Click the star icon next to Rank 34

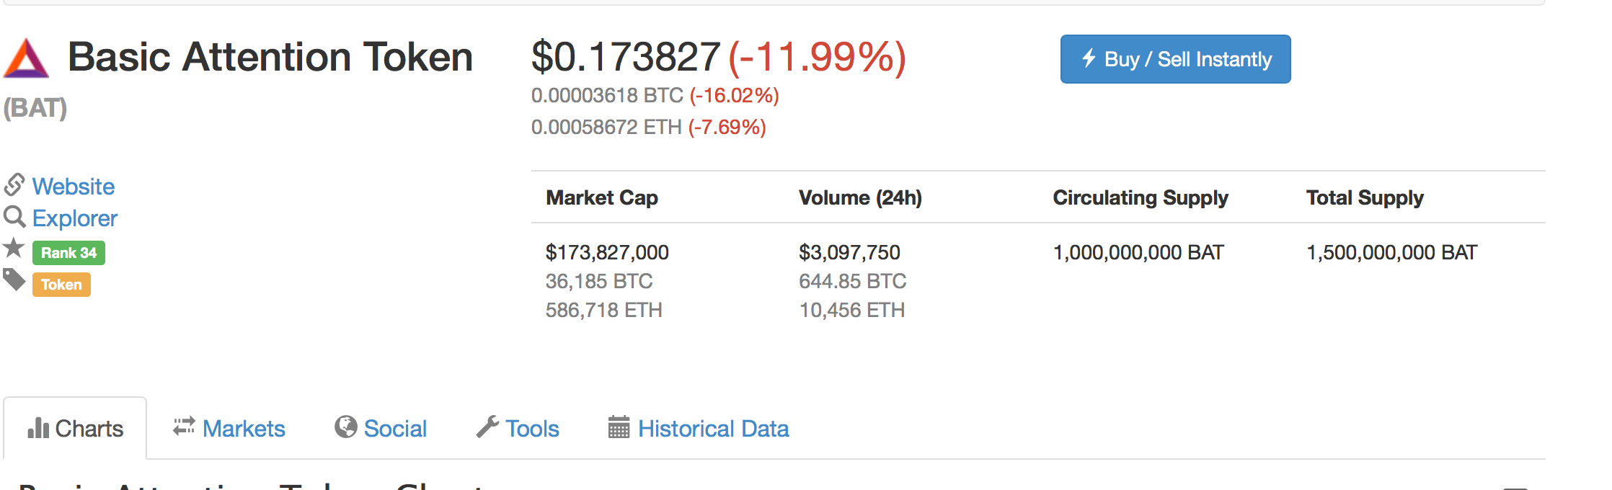pyautogui.click(x=14, y=249)
